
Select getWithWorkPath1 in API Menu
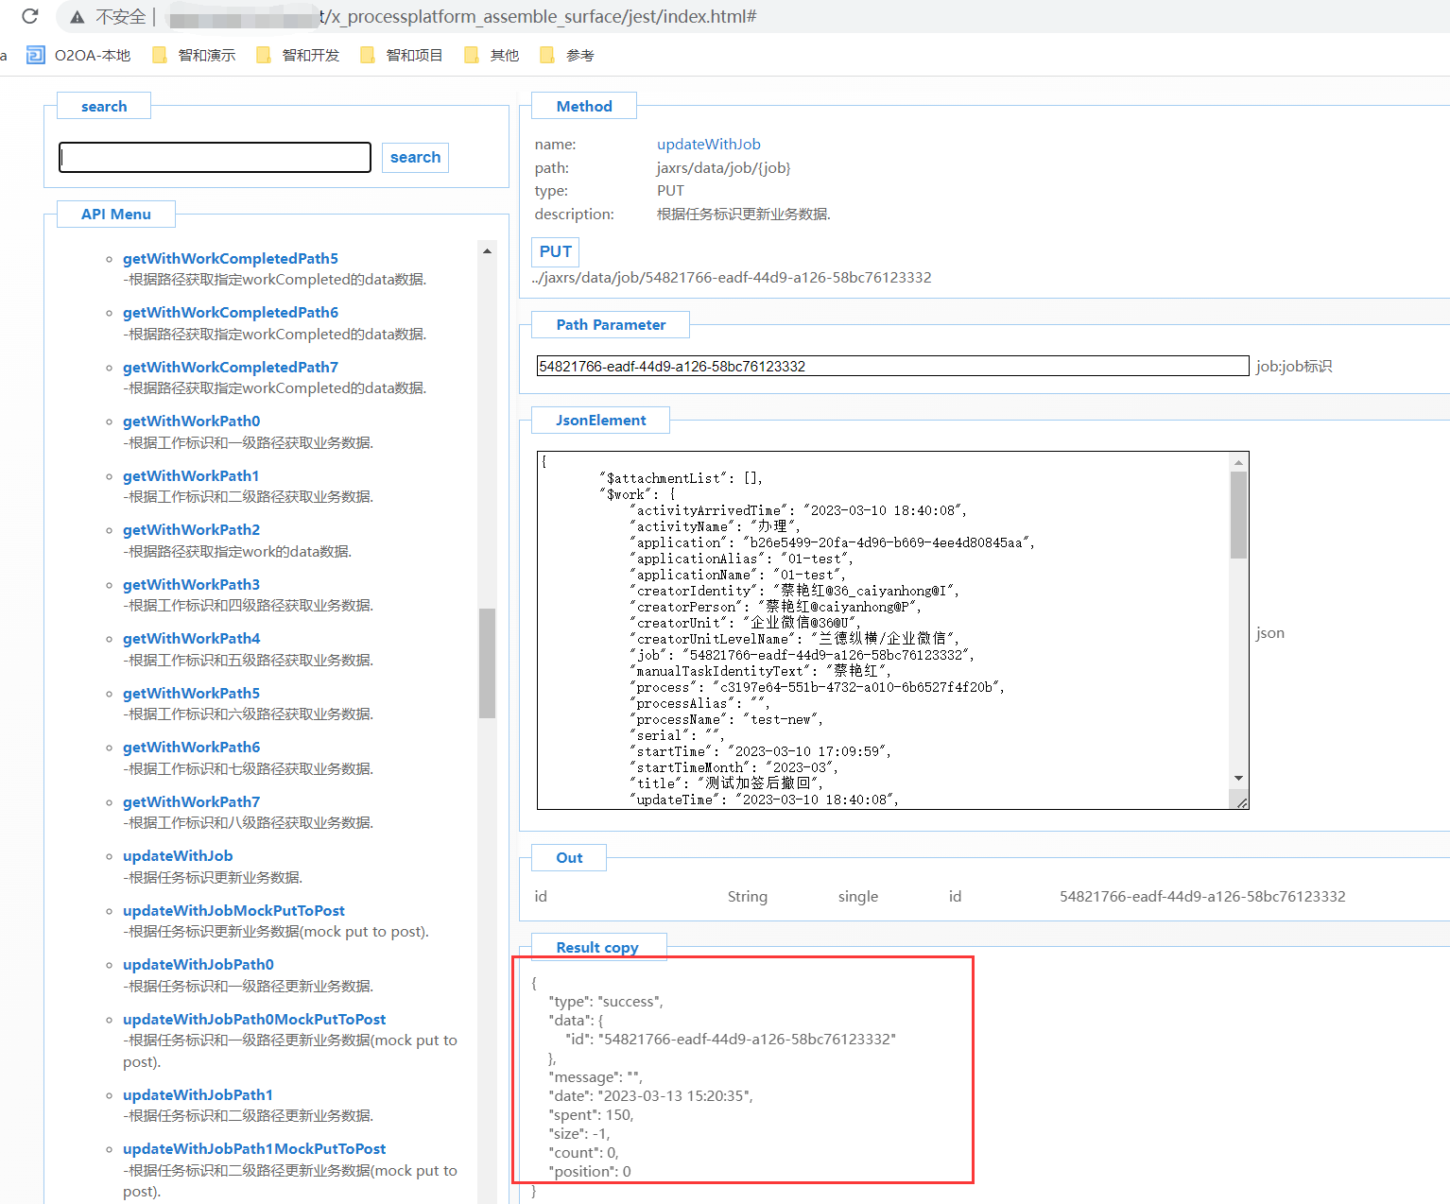[190, 475]
